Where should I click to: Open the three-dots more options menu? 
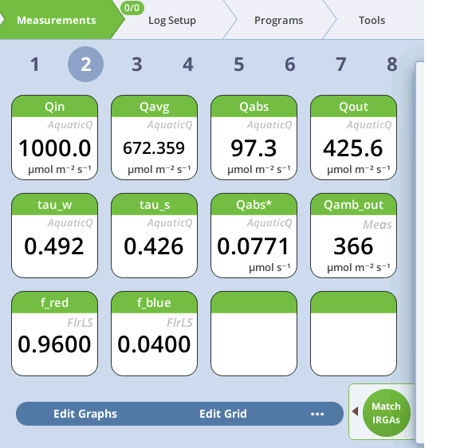(x=317, y=415)
